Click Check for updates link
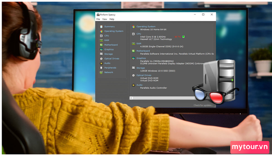272x157 pixels. tap(203, 105)
